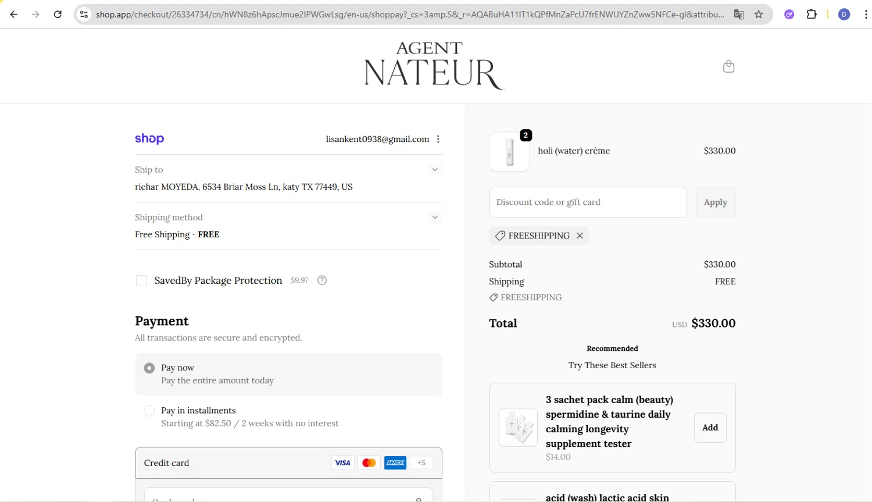Open the purple browser extension icon
The image size is (872, 502).
789,15
